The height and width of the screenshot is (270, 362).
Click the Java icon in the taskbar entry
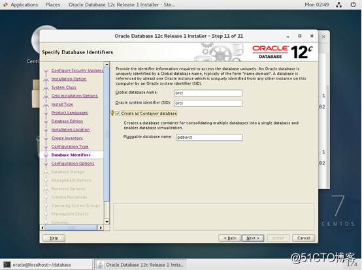click(x=101, y=265)
